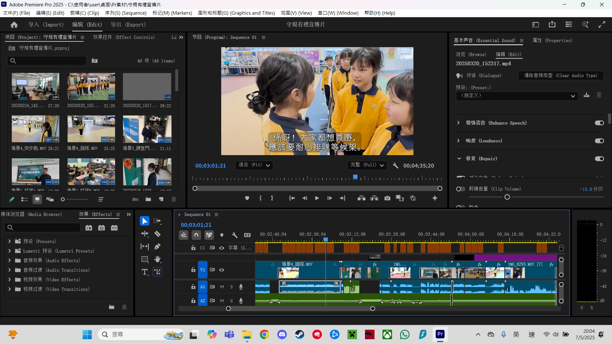
Task: Step forward one frame
Action: point(330,198)
